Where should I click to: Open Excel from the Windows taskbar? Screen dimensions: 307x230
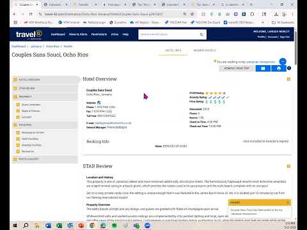pos(59,226)
